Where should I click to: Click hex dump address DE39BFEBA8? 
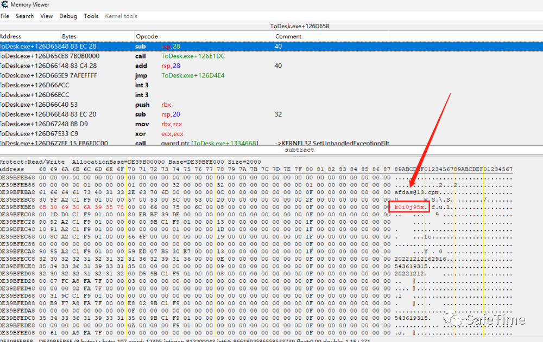point(17,192)
